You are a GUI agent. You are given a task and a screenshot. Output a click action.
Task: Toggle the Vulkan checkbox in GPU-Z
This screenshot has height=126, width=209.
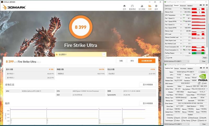tap(175, 121)
